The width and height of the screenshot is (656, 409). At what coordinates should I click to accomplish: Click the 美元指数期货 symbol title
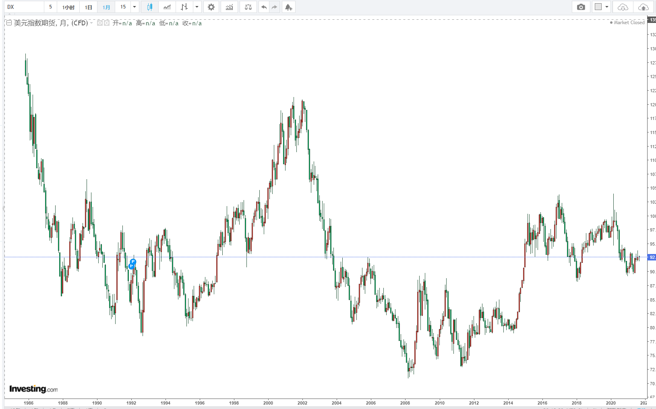point(35,23)
